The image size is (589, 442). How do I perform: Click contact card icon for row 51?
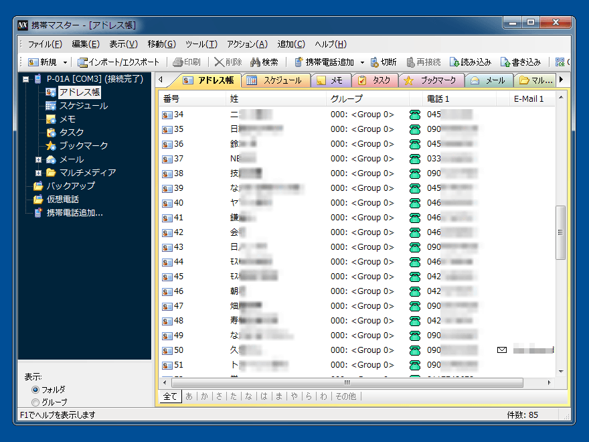167,366
